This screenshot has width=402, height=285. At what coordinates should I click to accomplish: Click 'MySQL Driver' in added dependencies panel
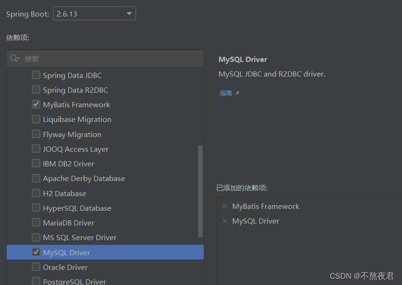coord(256,221)
